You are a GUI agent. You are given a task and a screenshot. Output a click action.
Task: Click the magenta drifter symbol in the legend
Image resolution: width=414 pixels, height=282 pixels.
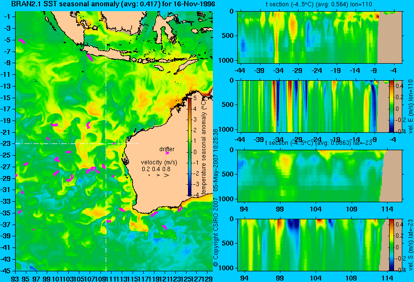[x=167, y=153]
